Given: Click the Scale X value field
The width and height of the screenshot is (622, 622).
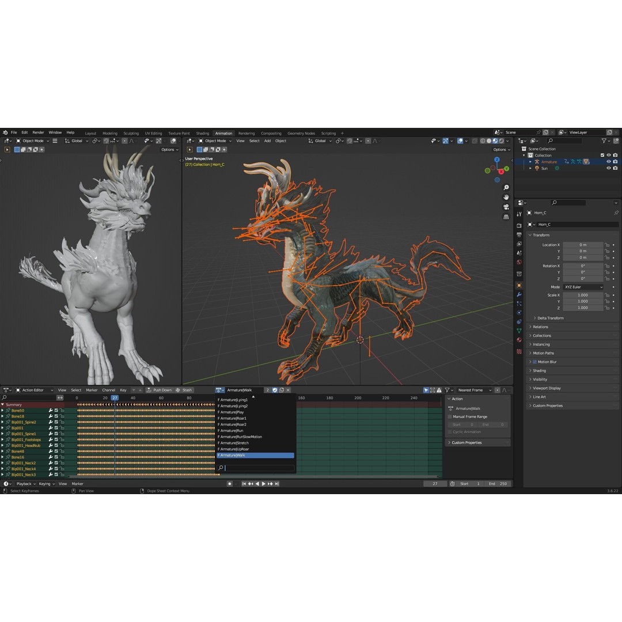Looking at the screenshot, I should point(583,295).
